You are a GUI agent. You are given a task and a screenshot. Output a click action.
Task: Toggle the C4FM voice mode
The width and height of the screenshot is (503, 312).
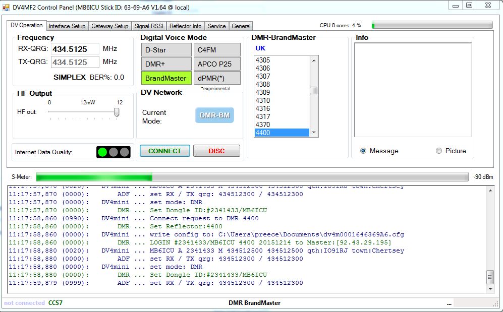[x=217, y=50]
